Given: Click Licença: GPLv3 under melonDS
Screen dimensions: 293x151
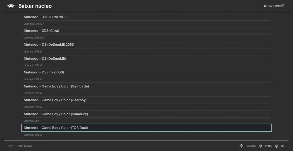Looking at the screenshot, I should pos(33,79).
